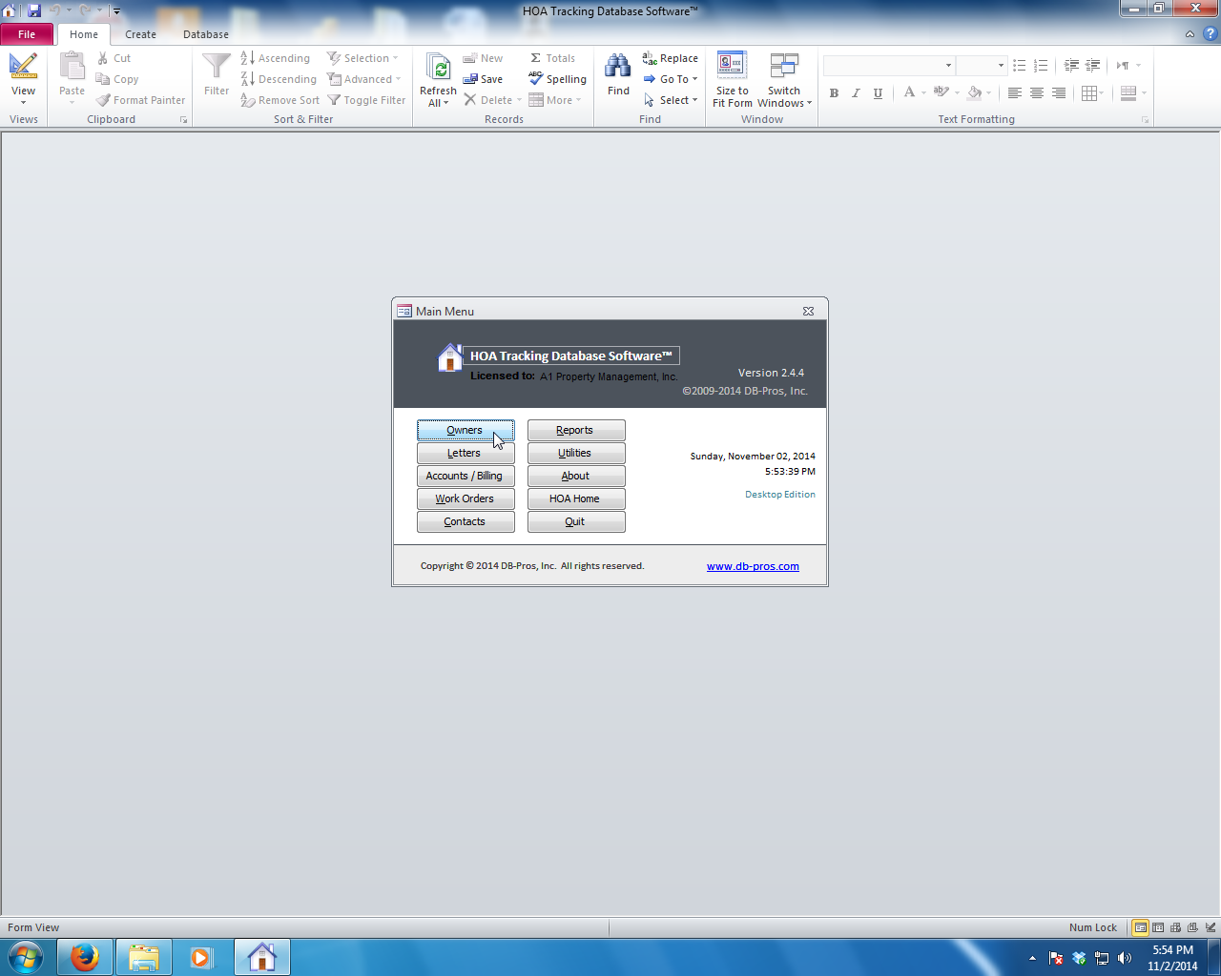Switch to the Home ribbon tab

click(x=84, y=34)
